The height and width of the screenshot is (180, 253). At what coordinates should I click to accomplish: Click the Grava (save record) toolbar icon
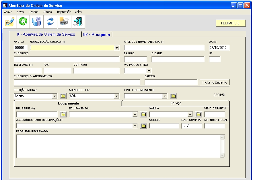(9, 22)
